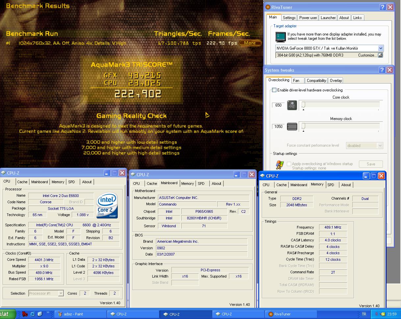This screenshot has width=401, height=319.
Task: Click the GPU core clock chip icon
Action: point(292,105)
